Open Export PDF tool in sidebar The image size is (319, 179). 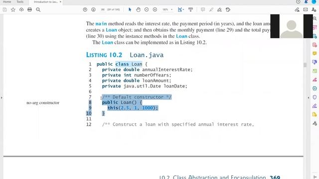coord(315,36)
